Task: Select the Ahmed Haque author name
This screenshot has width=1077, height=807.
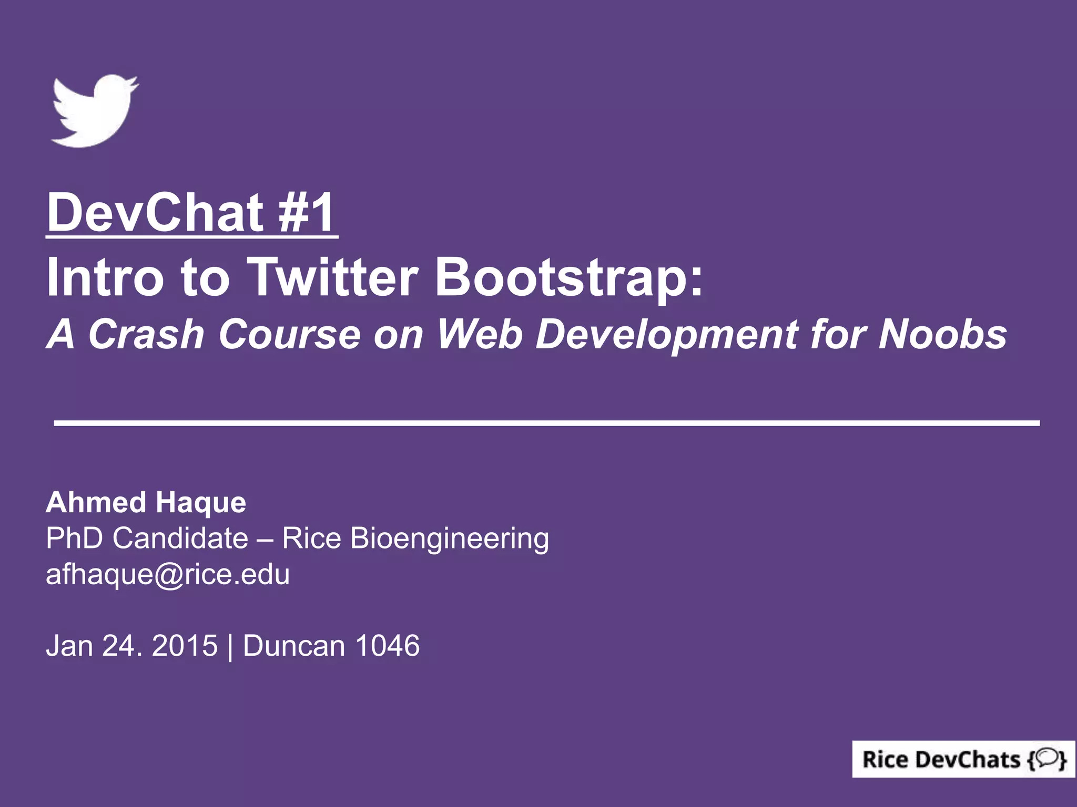Action: pyautogui.click(x=146, y=502)
